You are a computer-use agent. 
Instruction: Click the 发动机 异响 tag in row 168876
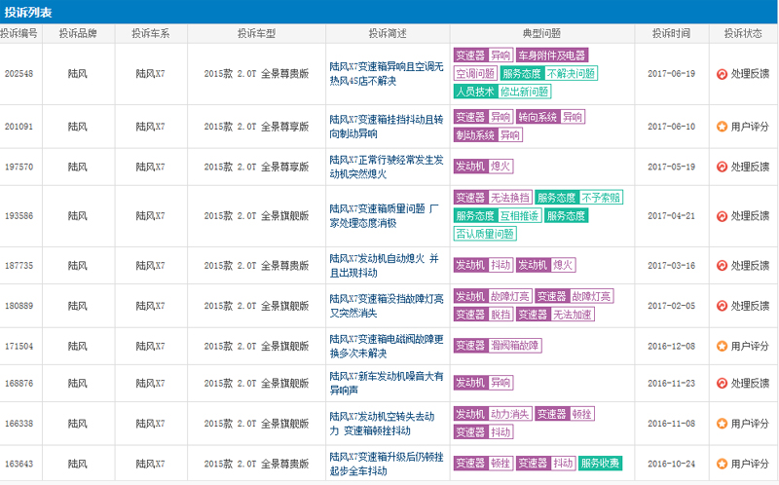pos(483,383)
